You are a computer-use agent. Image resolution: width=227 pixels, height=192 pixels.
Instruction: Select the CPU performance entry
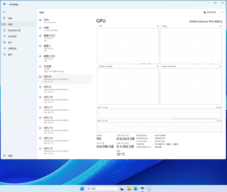tap(65, 21)
